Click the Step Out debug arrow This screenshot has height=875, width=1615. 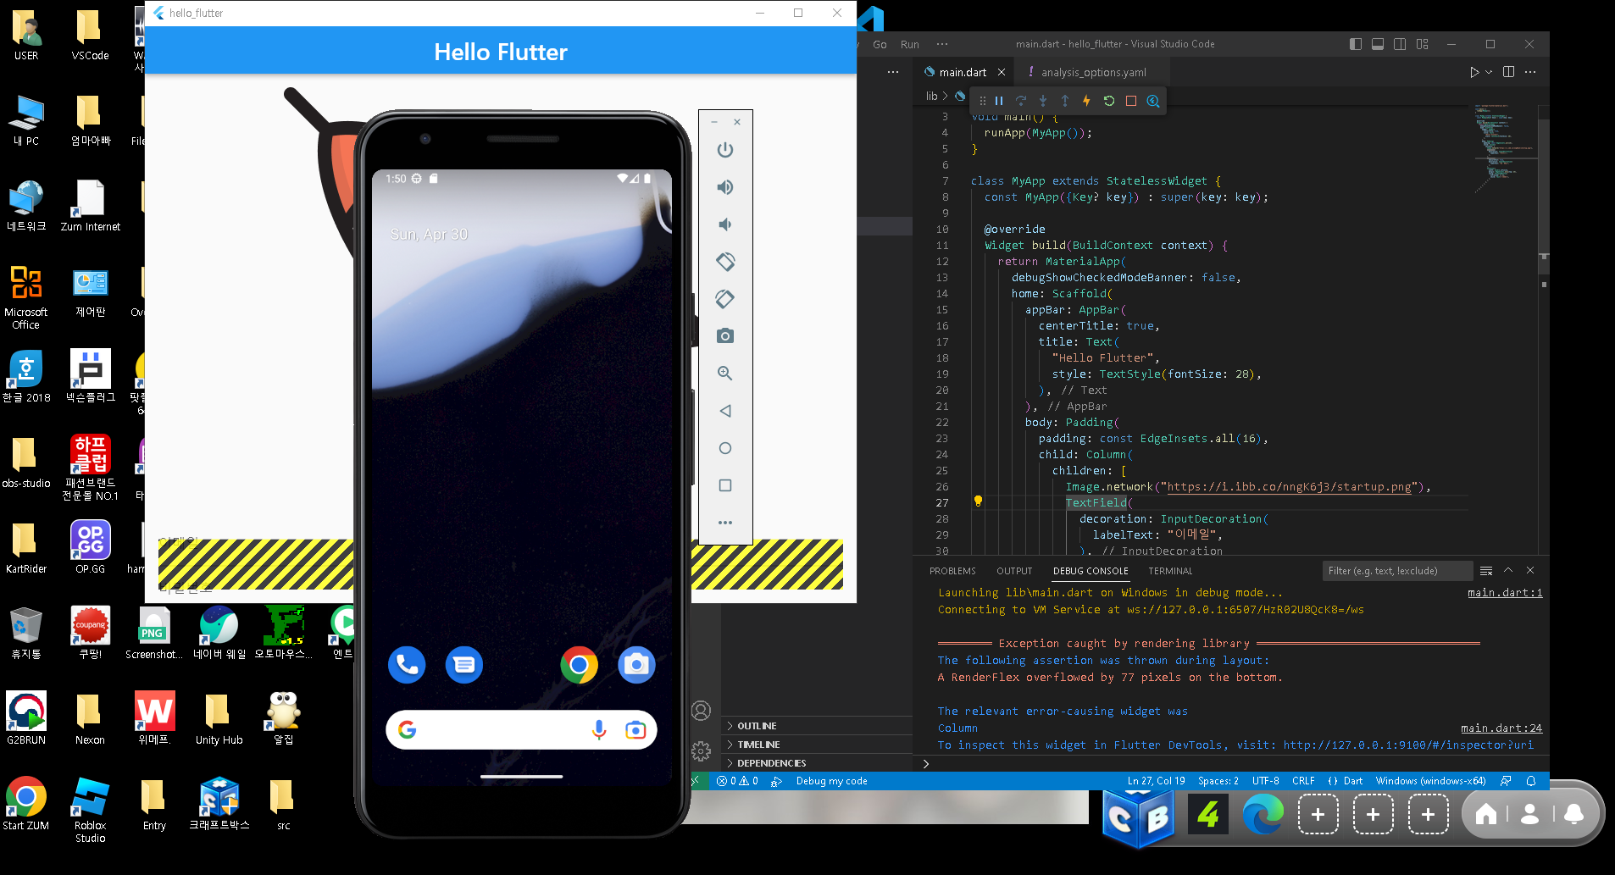tap(1065, 101)
